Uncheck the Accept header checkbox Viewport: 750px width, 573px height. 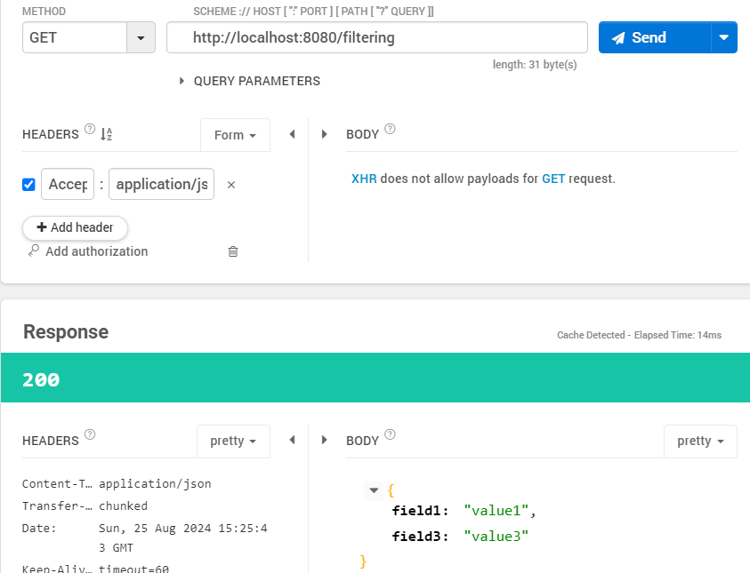click(28, 185)
